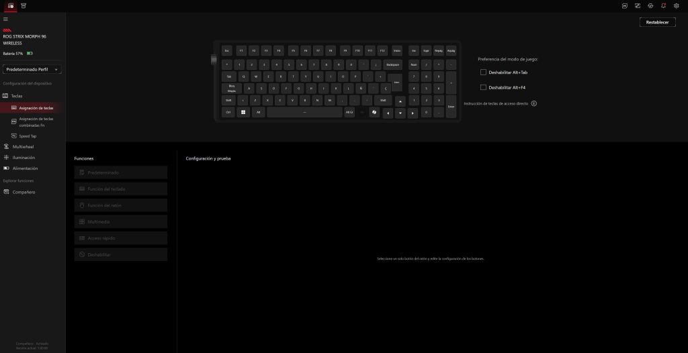This screenshot has width=688, height=353.
Task: Go to the Multiwheel section
Action: (23, 146)
